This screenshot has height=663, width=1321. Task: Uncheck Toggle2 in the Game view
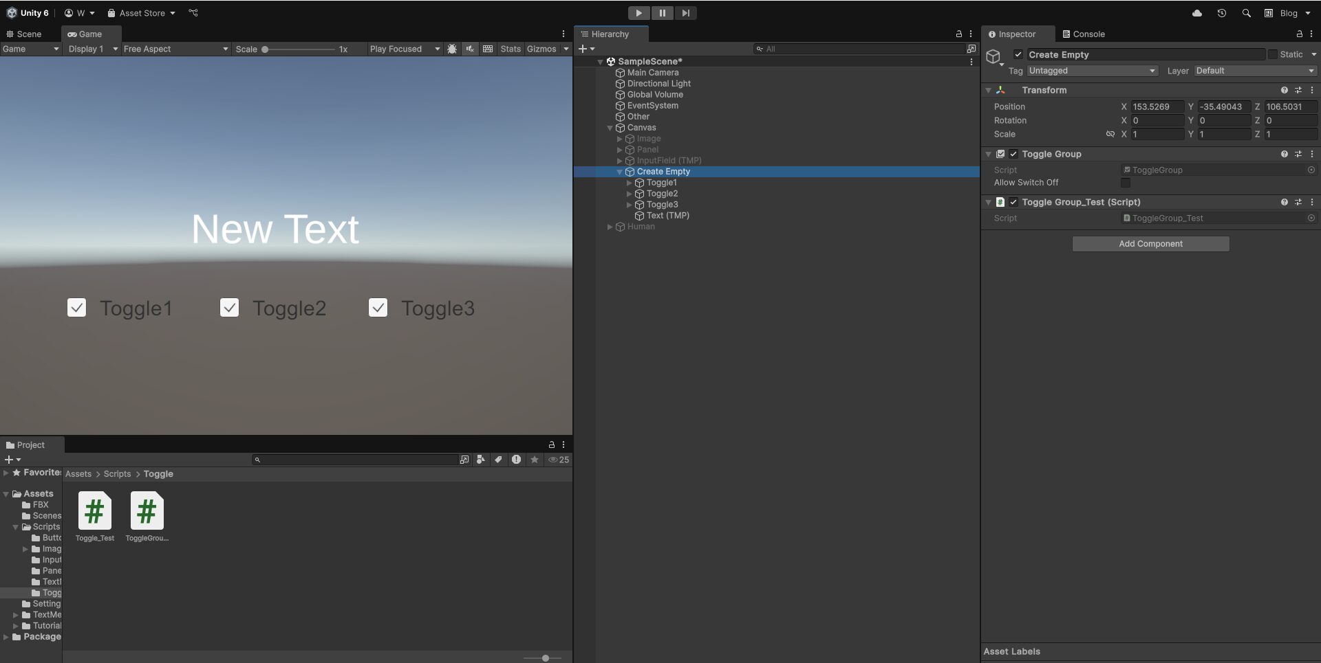click(x=229, y=308)
